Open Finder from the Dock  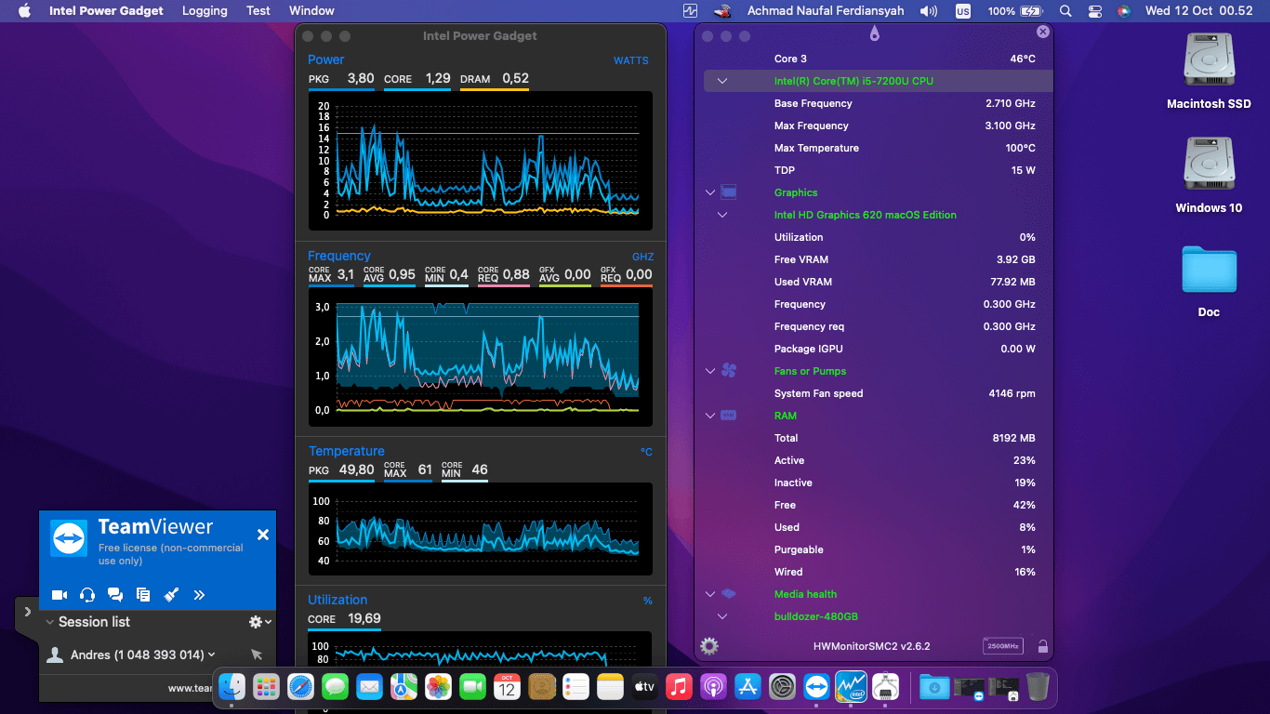point(232,687)
